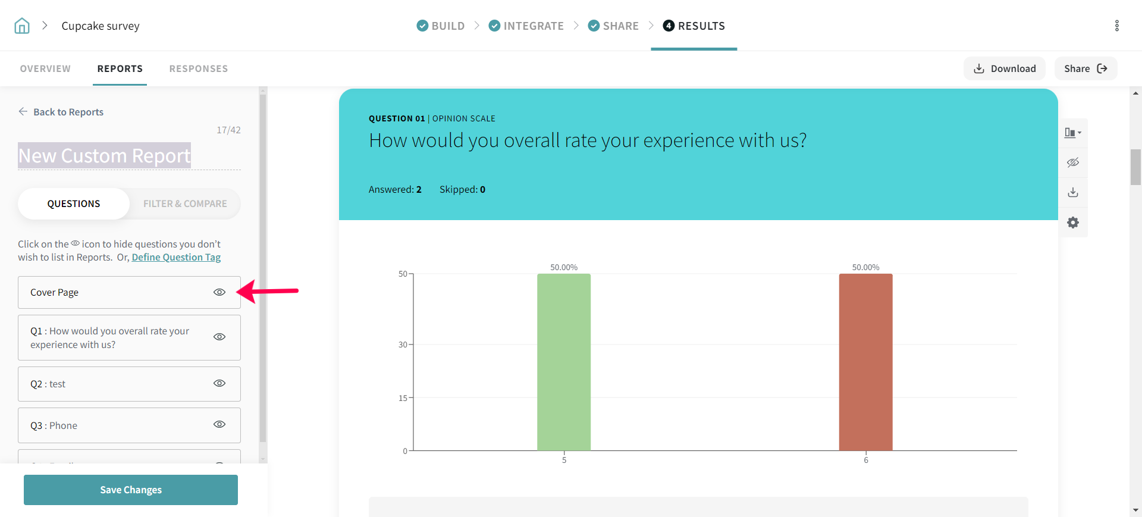Go to the Overview tab
This screenshot has height=517, width=1142.
coord(45,68)
